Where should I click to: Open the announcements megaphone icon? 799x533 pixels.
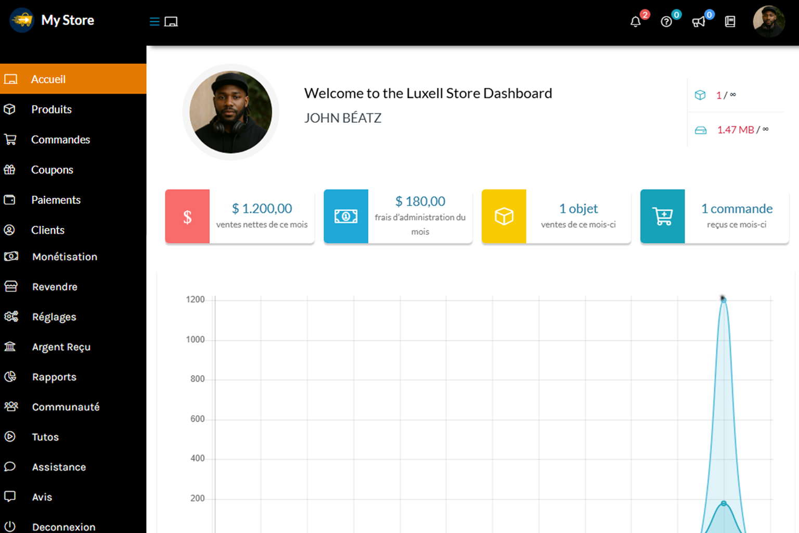(698, 22)
